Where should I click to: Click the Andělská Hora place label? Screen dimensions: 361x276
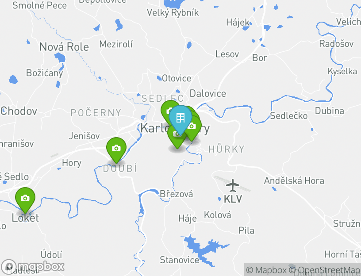point(294,181)
